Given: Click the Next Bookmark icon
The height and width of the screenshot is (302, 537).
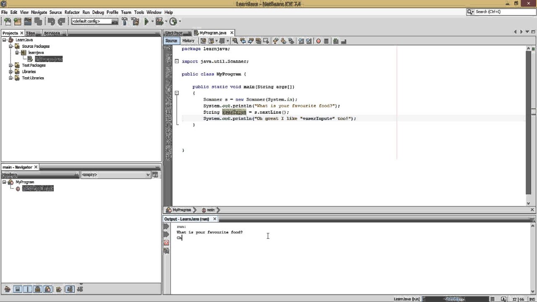Looking at the screenshot, I should 283,41.
